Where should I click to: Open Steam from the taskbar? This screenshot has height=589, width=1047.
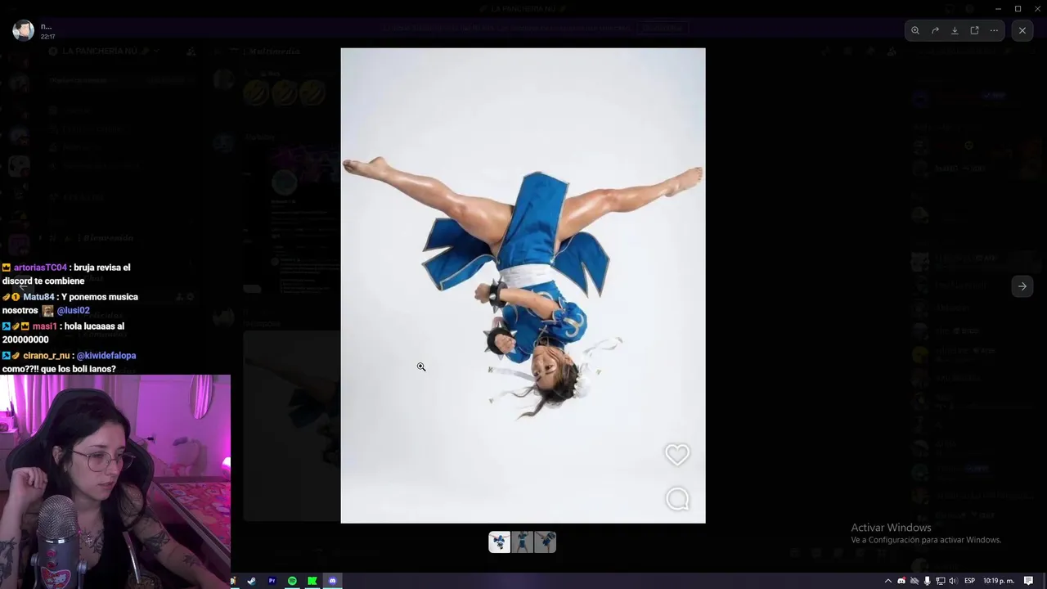[x=252, y=581]
